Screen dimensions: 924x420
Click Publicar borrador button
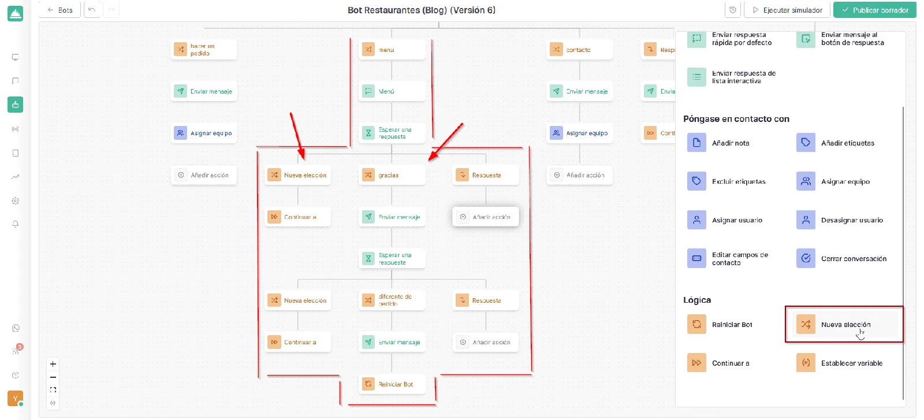point(875,10)
